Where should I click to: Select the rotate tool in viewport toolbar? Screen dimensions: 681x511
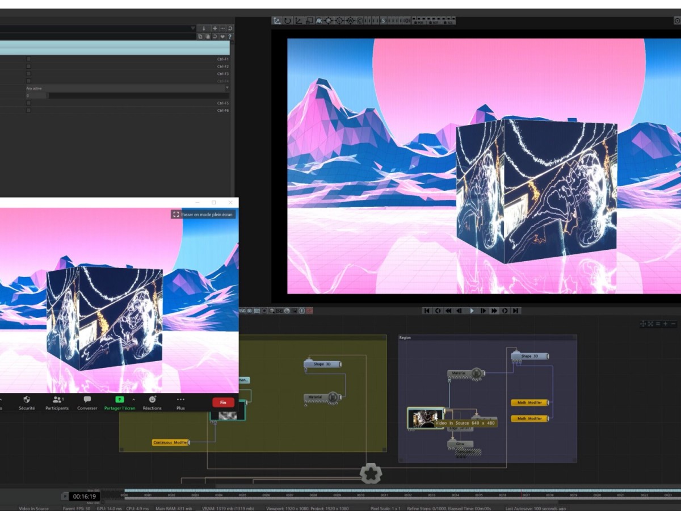tap(288, 21)
